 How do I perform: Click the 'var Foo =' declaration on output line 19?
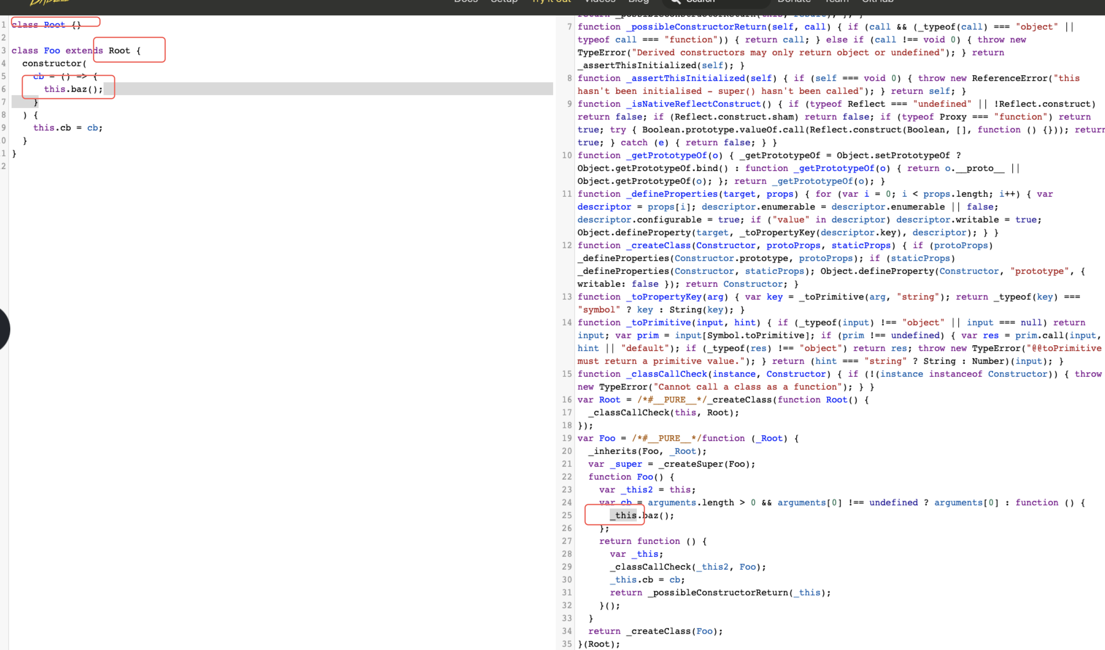(602, 438)
